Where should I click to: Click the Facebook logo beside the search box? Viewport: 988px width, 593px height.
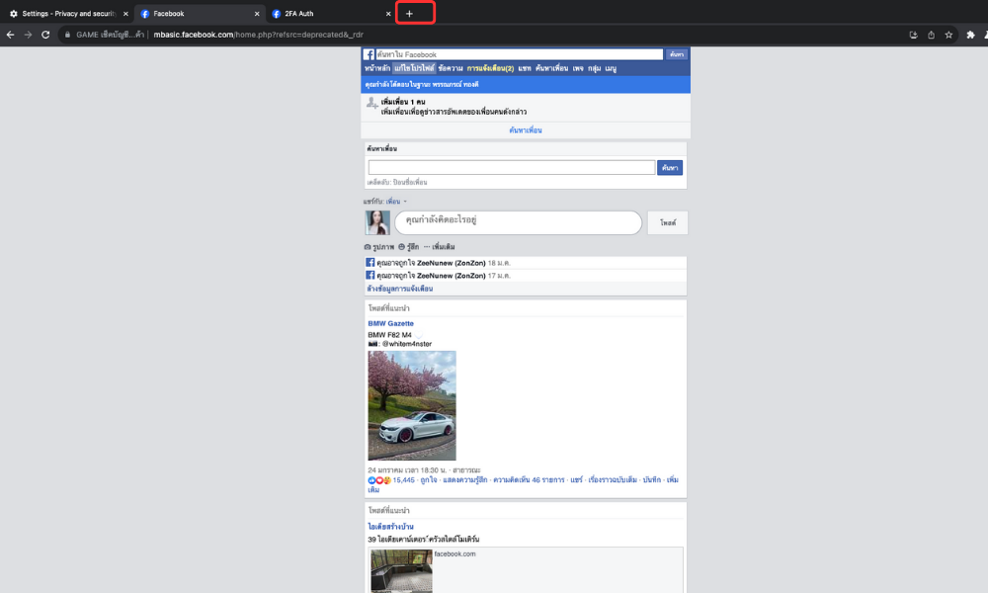[370, 54]
